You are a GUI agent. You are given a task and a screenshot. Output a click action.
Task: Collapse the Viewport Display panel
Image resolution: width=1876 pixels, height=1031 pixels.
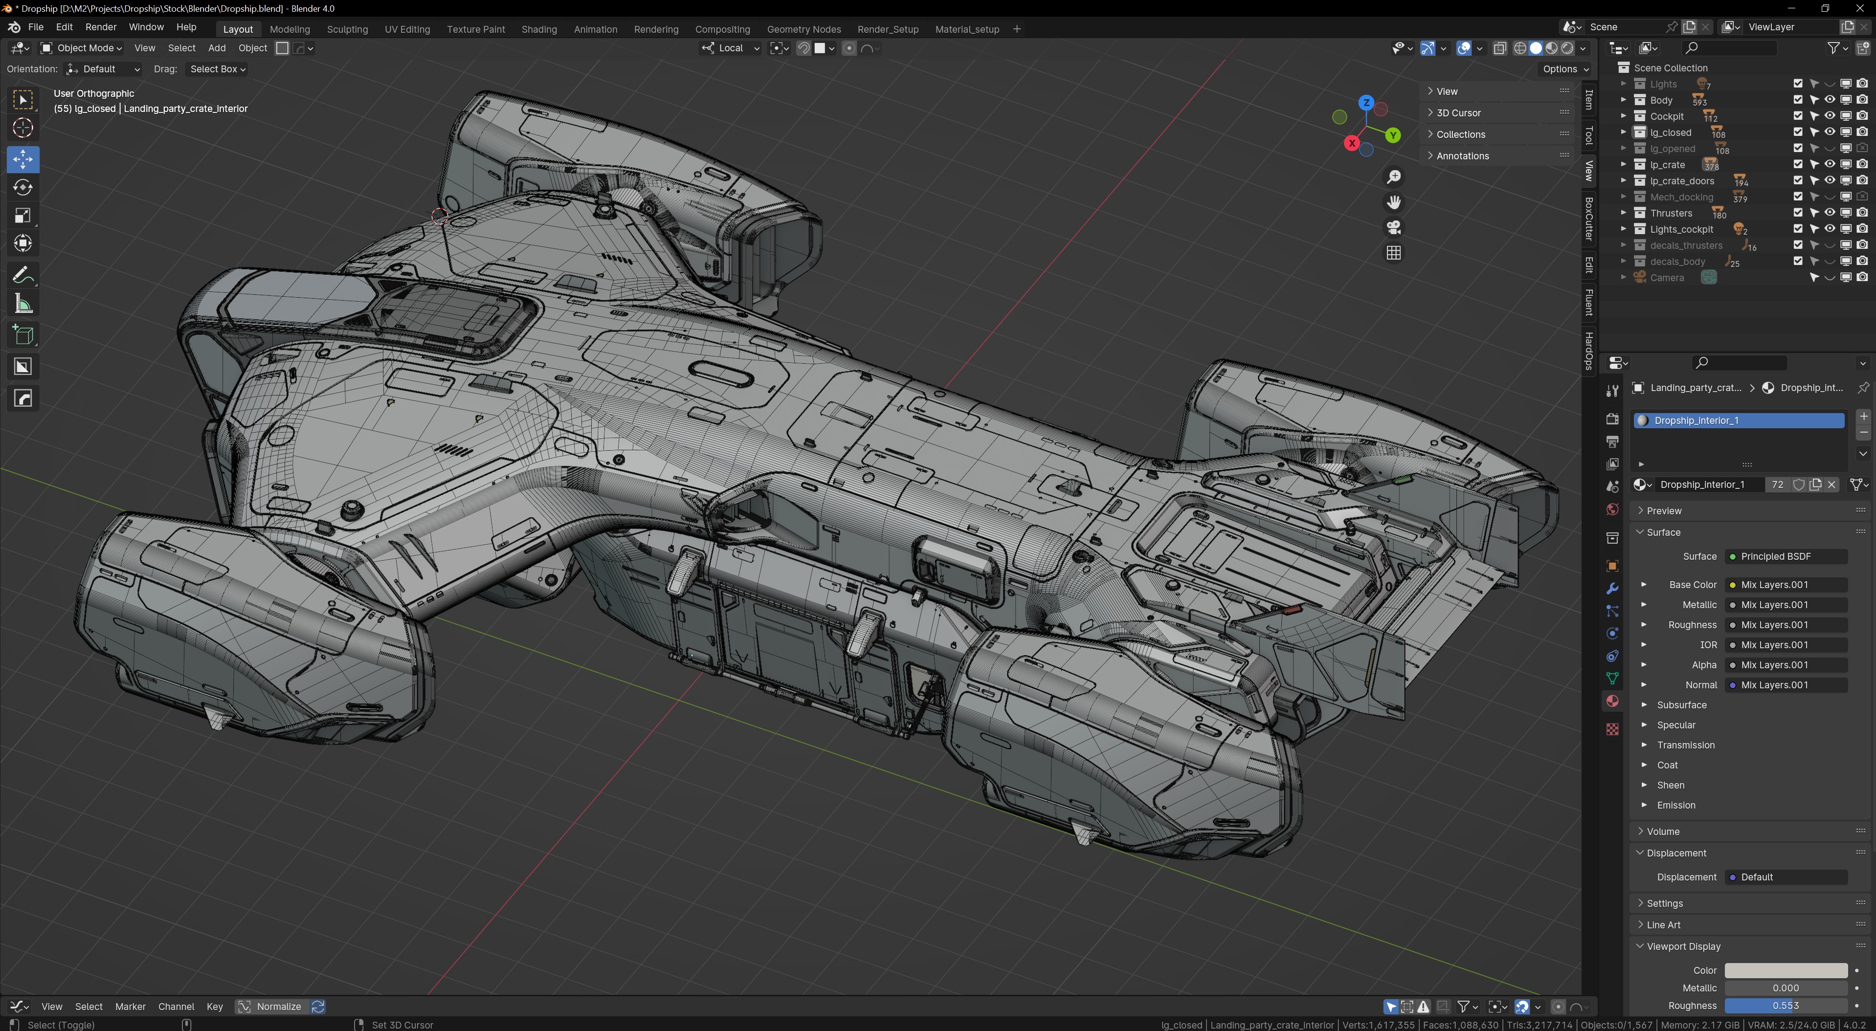(1683, 946)
